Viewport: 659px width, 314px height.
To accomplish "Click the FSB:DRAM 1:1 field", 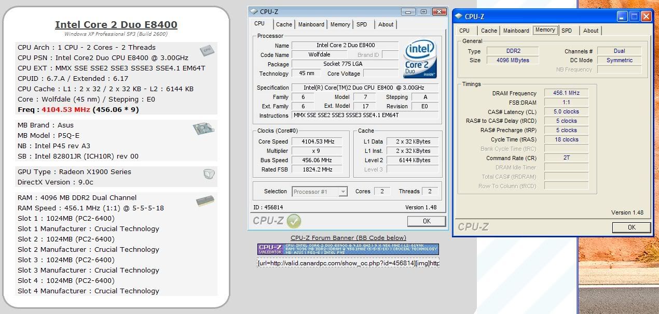I will pos(566,103).
